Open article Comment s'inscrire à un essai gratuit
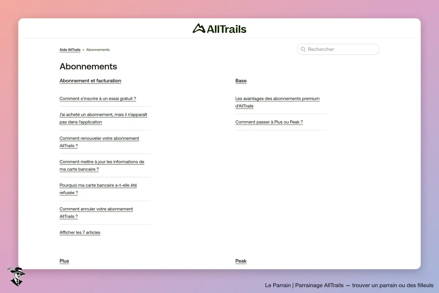439x293 pixels. [98, 99]
